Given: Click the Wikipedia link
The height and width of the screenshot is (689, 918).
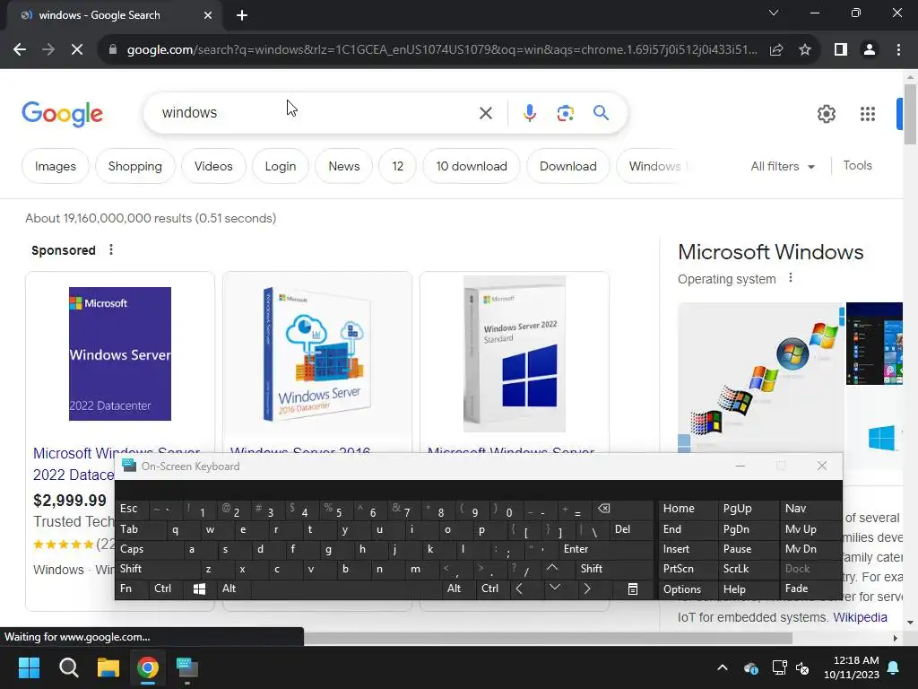Looking at the screenshot, I should (860, 617).
